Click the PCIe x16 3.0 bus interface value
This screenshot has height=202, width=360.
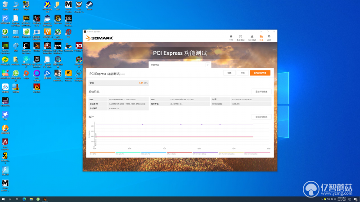pos(114,108)
